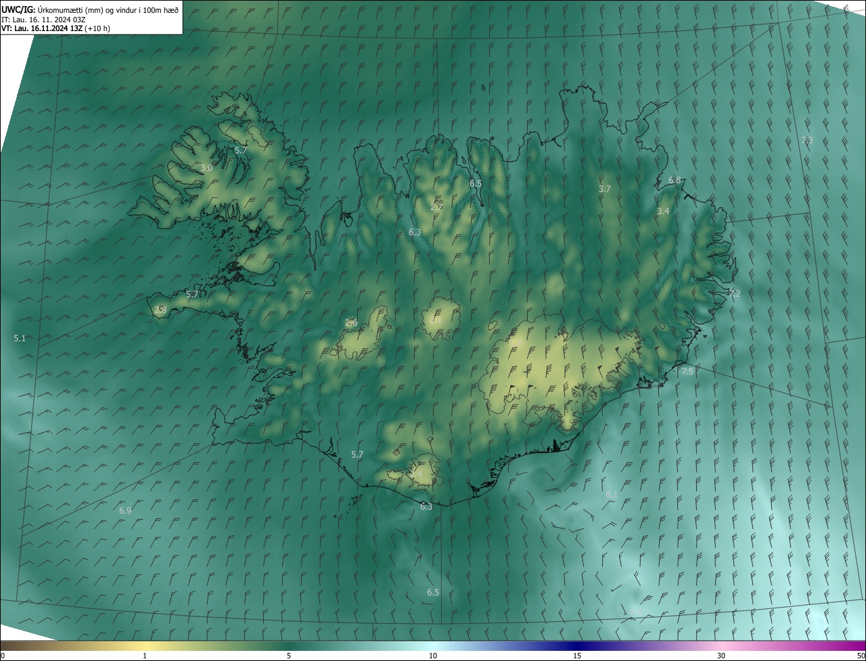Viewport: 866px width, 661px height.
Task: Click the 3.0 value in the Westfjords
Action: (x=207, y=168)
